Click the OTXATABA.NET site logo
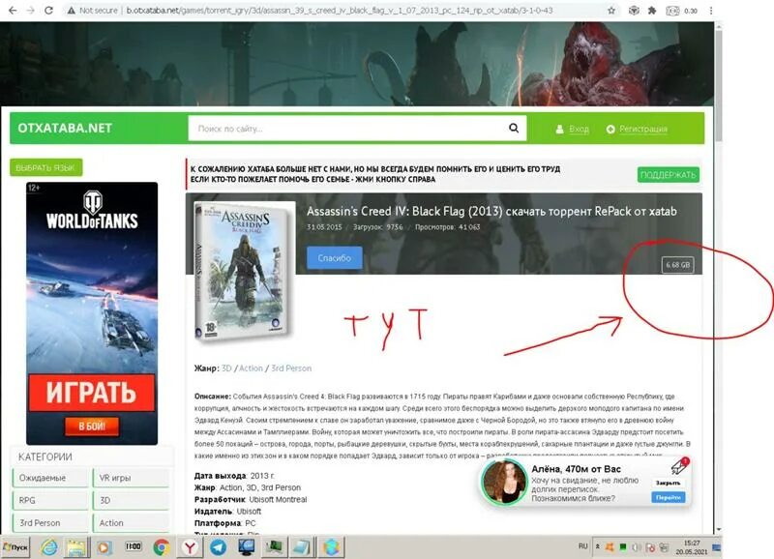The height and width of the screenshot is (559, 774). 65,129
